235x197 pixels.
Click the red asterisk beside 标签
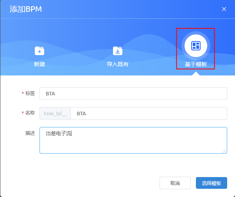tap(23, 93)
